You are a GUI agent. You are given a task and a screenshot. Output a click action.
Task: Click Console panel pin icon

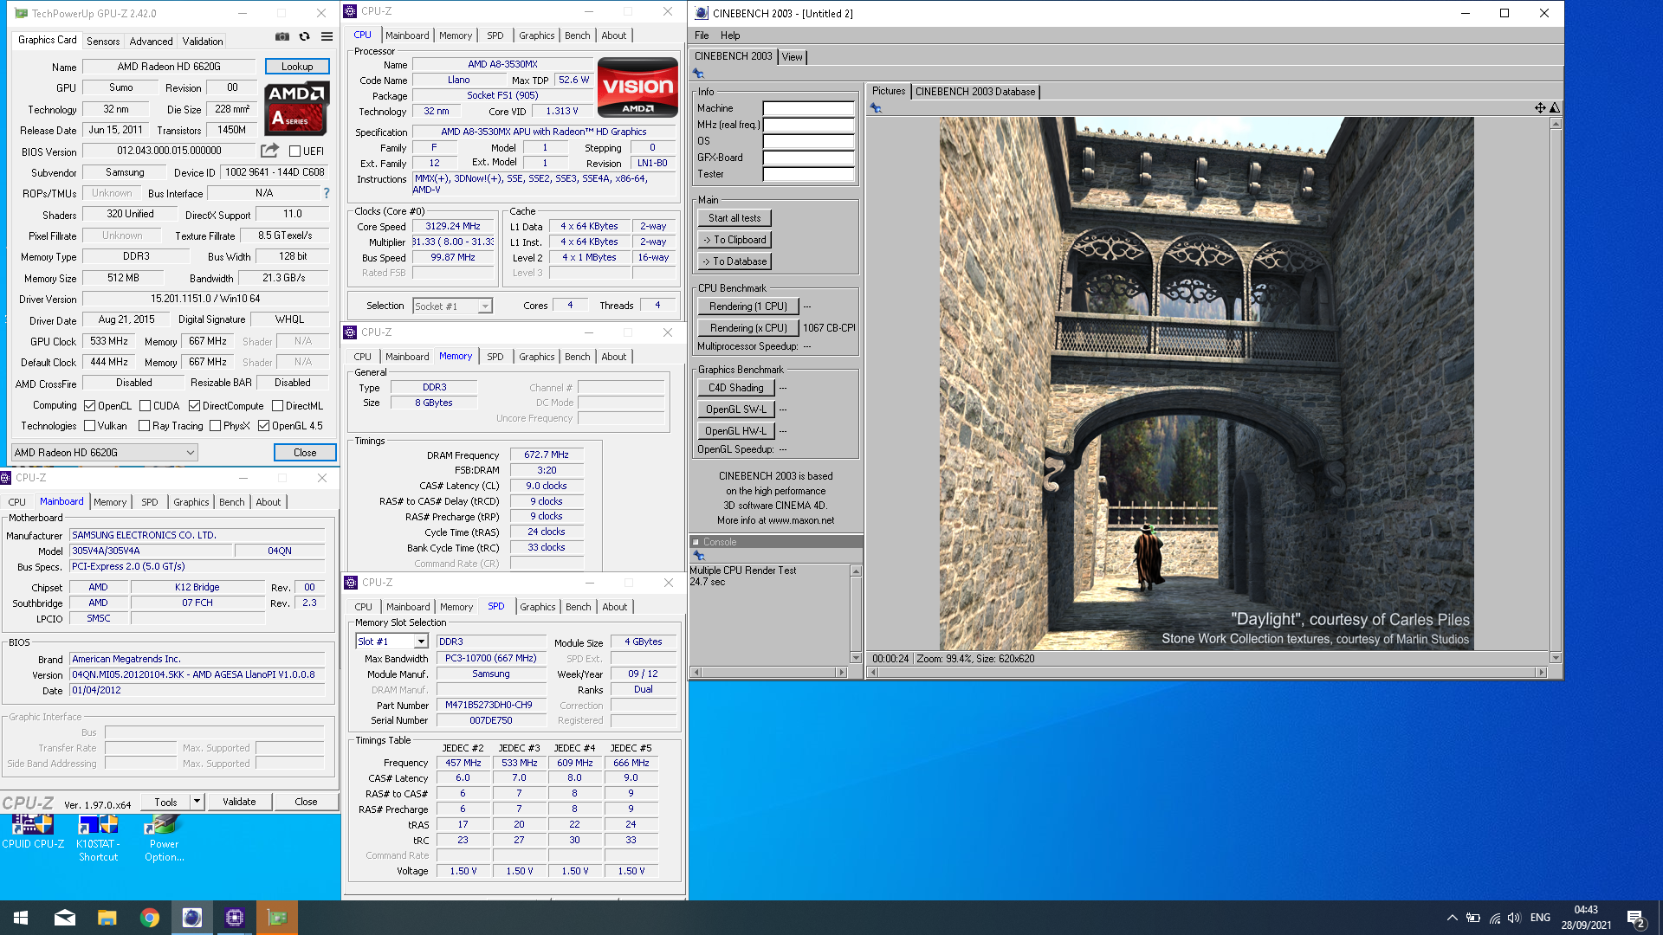[698, 556]
